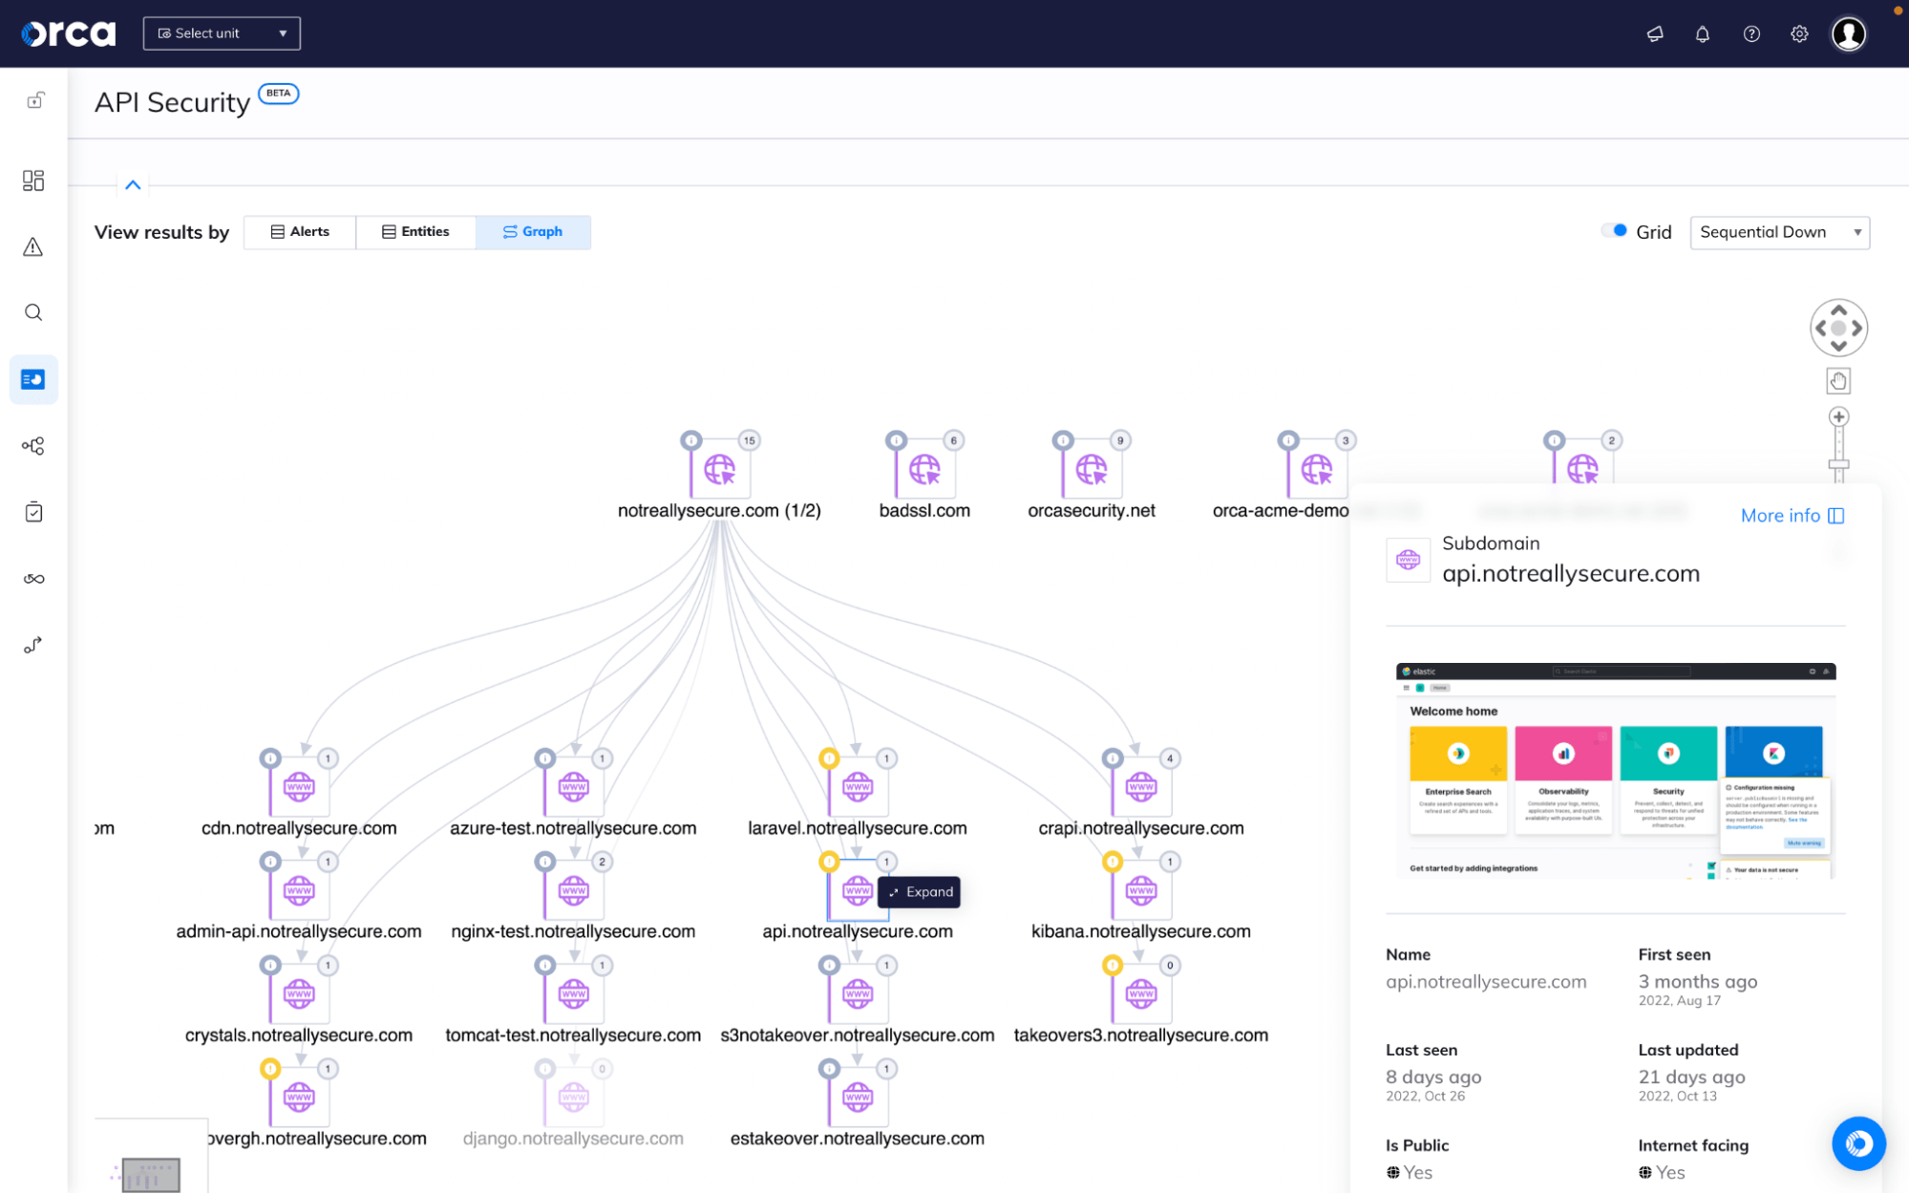1909x1194 pixels.
Task: Select the search icon in the sidebar
Action: click(x=33, y=312)
